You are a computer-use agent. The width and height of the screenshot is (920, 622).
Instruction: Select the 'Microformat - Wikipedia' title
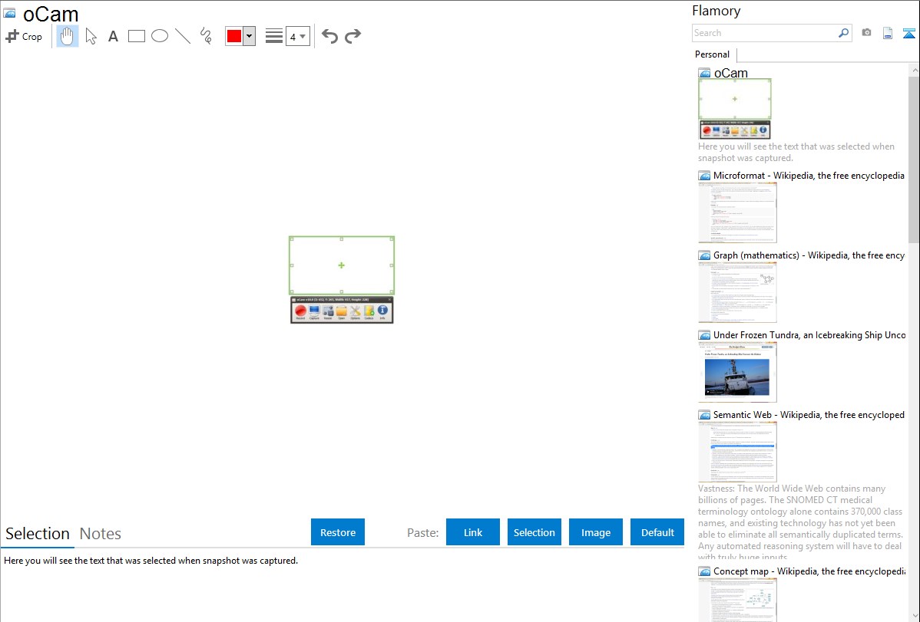[x=809, y=176]
